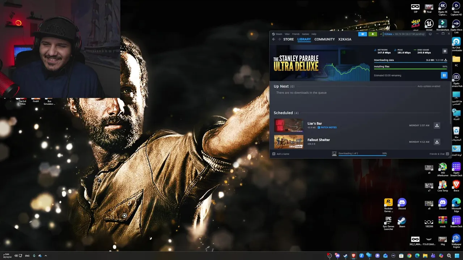The width and height of the screenshot is (463, 260).
Task: Switch to the STORE tab
Action: (289, 39)
